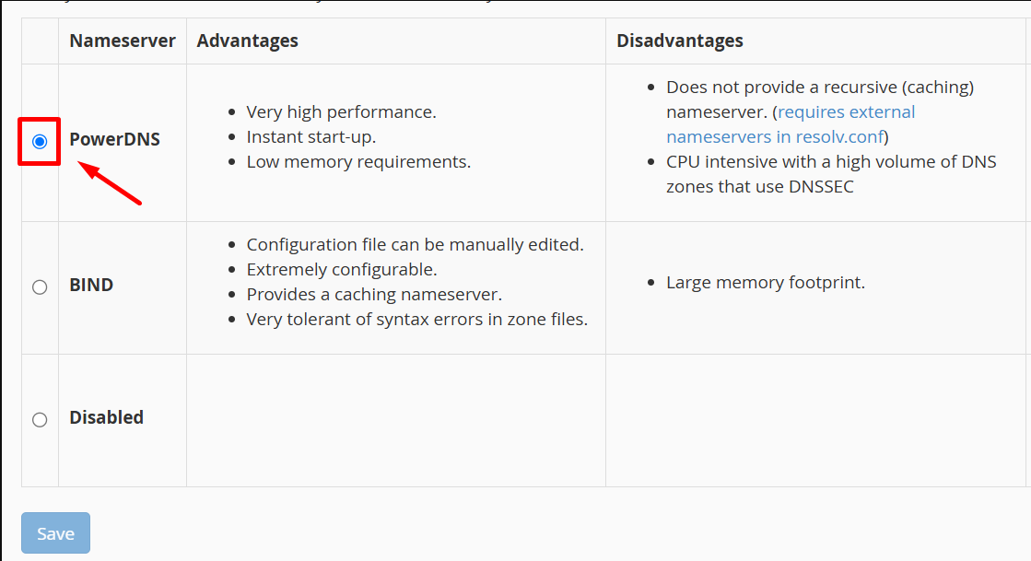Image resolution: width=1031 pixels, height=561 pixels.
Task: Click Configuration file can be manually edited text
Action: (415, 245)
